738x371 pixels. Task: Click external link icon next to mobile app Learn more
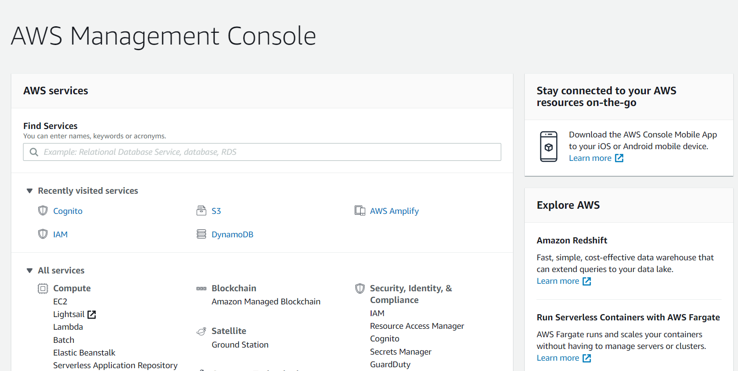(x=619, y=158)
